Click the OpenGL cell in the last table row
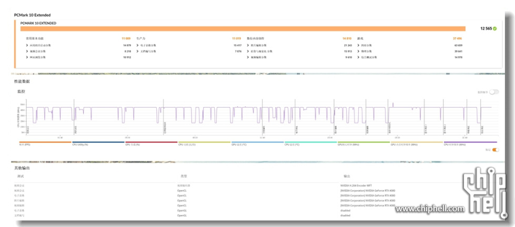The height and width of the screenshot is (227, 515). tap(182, 215)
